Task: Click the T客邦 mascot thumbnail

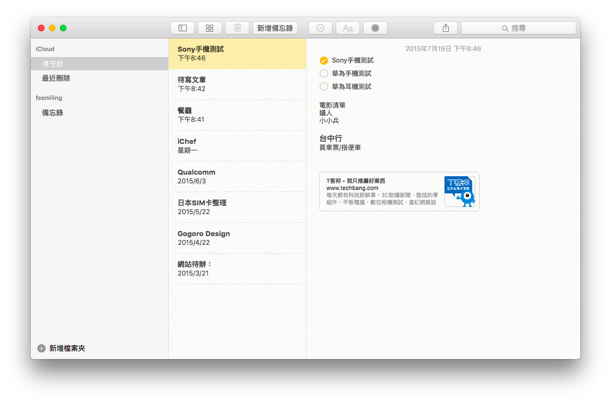Action: point(459,192)
